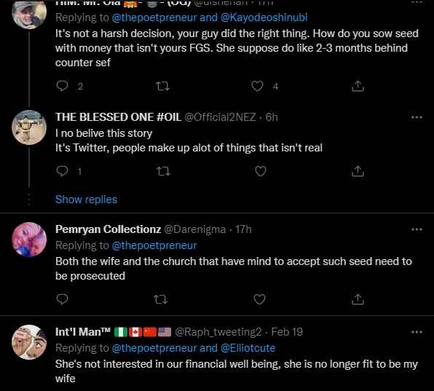Open @Elliotcute mention in Int'l Man reply

coord(248,348)
